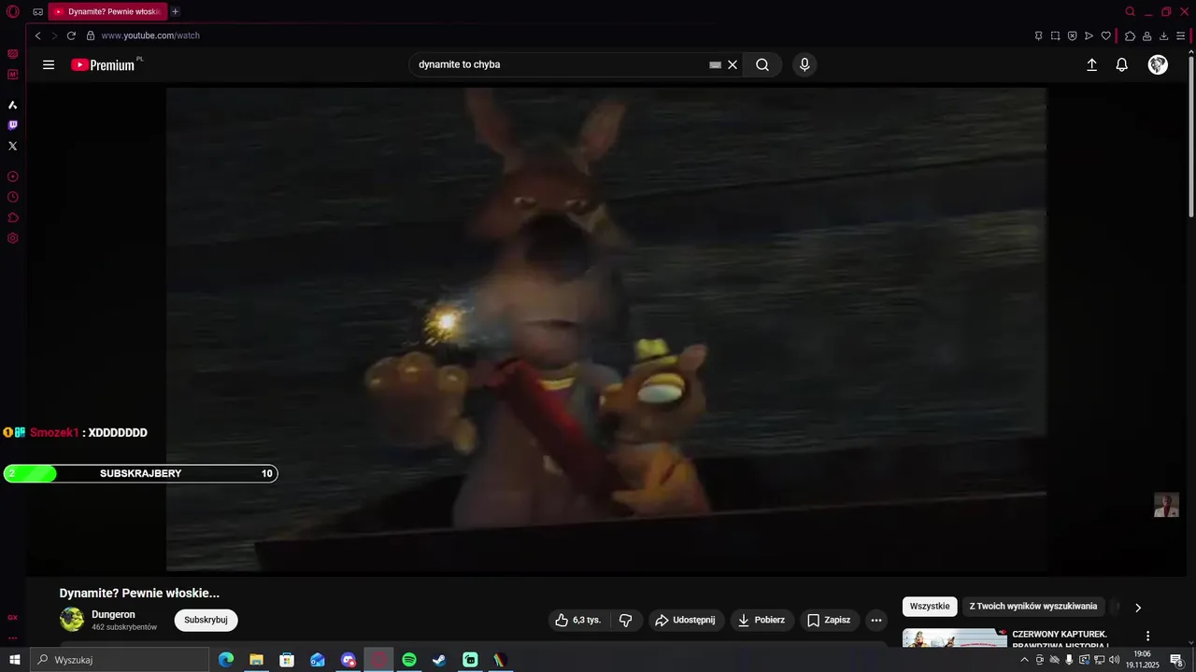The image size is (1196, 672).
Task: Open GX Corner gamepad icon
Action: [37, 11]
